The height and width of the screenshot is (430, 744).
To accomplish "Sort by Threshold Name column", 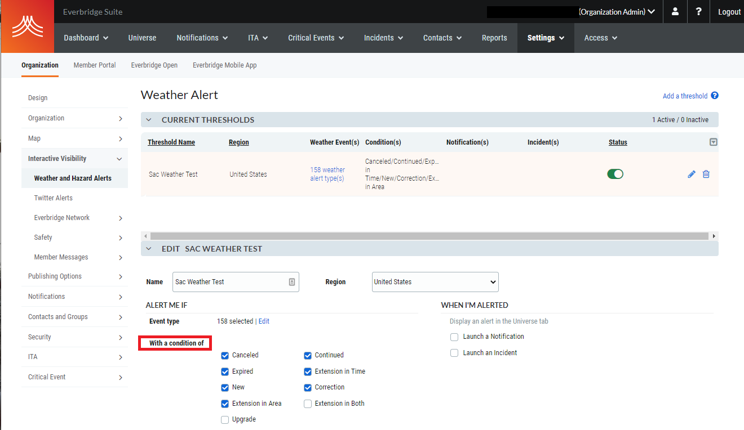I will point(171,142).
